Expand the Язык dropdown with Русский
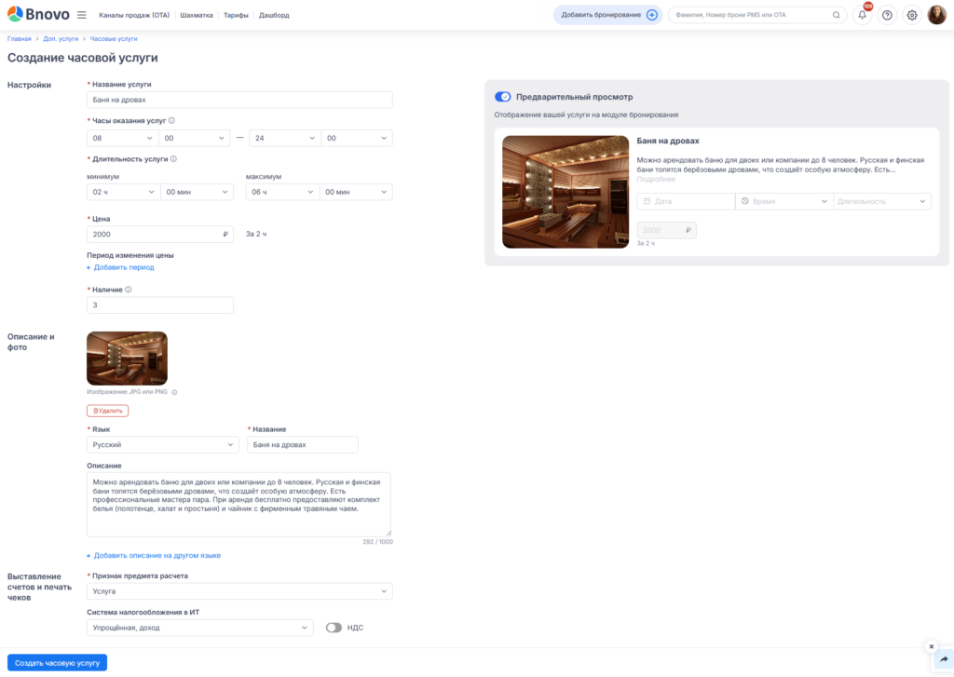This screenshot has width=954, height=677. pyautogui.click(x=162, y=444)
